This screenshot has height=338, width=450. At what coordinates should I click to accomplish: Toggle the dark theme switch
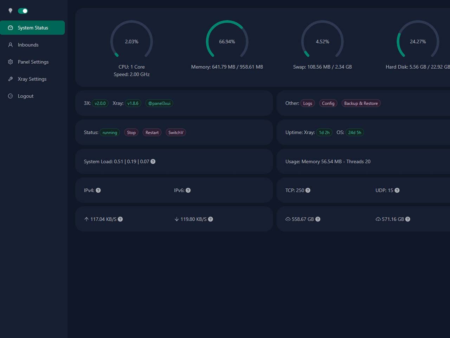point(23,11)
